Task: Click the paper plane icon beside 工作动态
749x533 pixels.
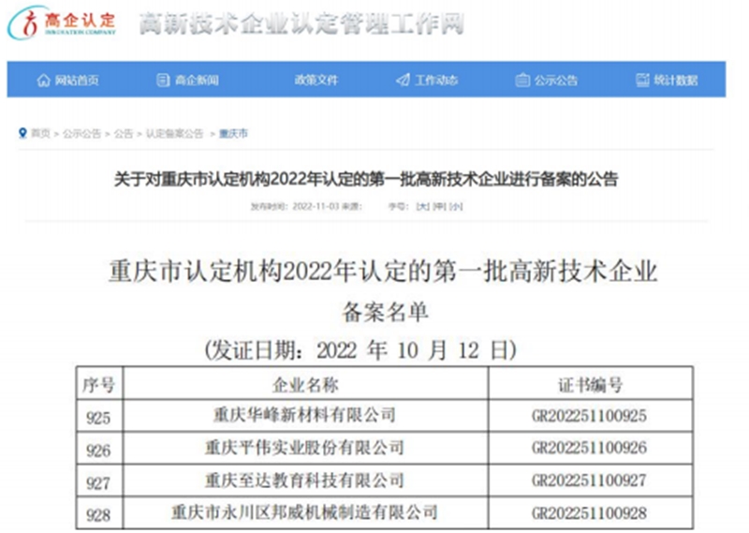Action: (403, 81)
